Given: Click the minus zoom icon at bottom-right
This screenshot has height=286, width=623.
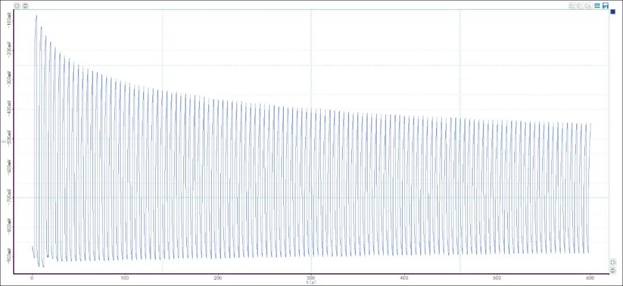Looking at the screenshot, I should (613, 269).
